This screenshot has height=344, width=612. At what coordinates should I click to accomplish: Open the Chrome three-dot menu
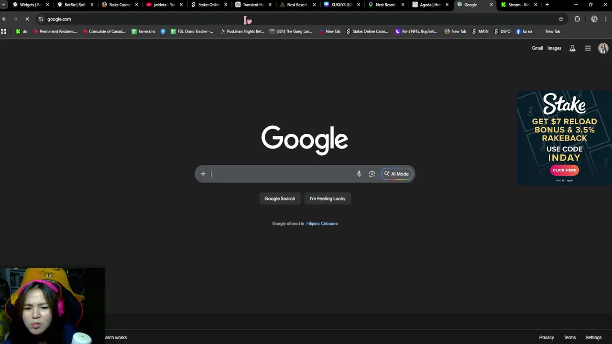pyautogui.click(x=606, y=19)
